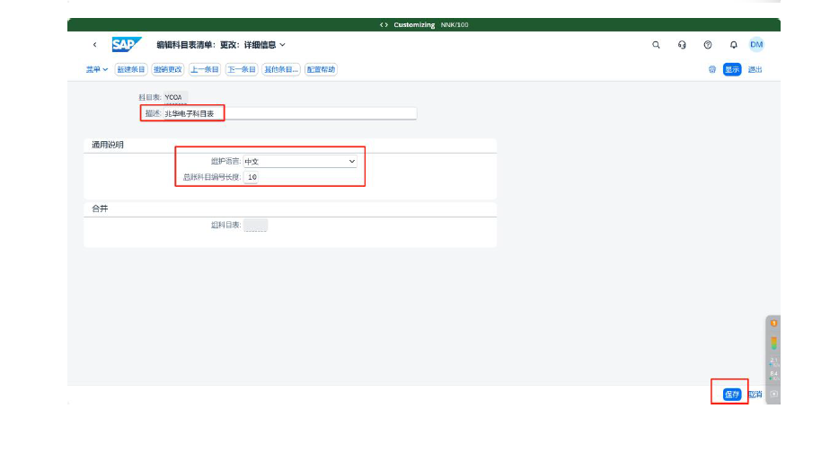This screenshot has width=839, height=471.
Task: Click the DM user avatar
Action: (x=756, y=45)
